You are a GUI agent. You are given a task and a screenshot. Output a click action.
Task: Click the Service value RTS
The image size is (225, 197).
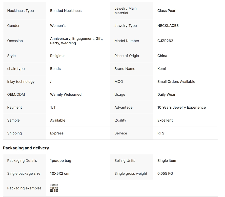(161, 133)
